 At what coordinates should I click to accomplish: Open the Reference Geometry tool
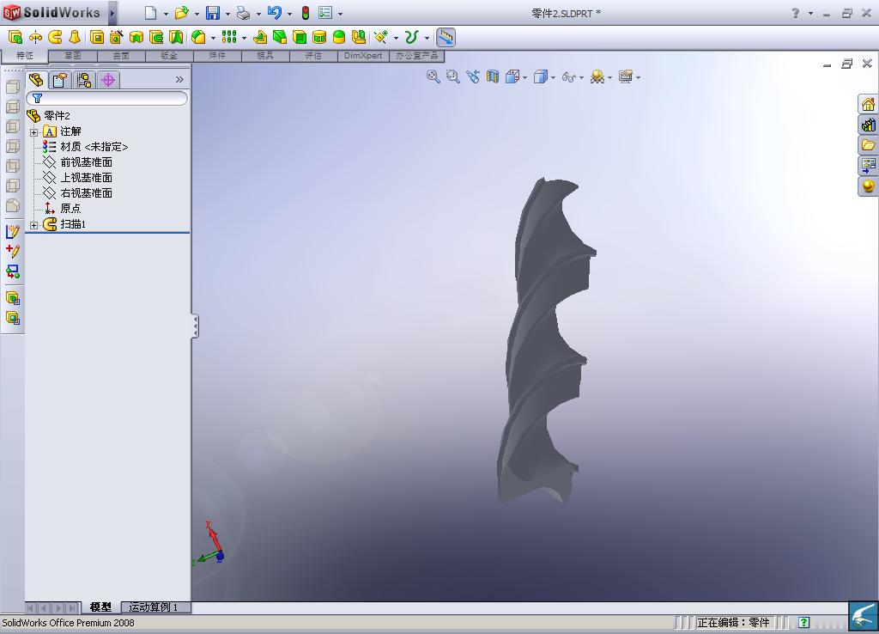pos(381,38)
